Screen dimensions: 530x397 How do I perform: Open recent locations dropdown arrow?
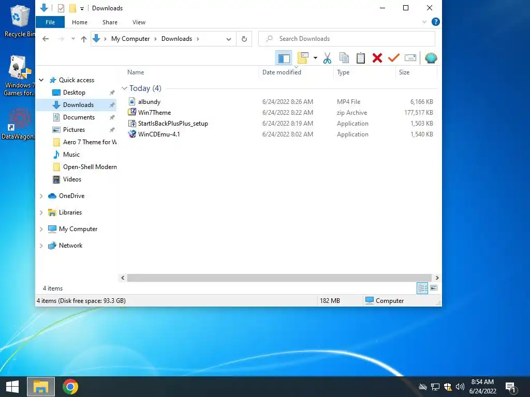click(73, 39)
